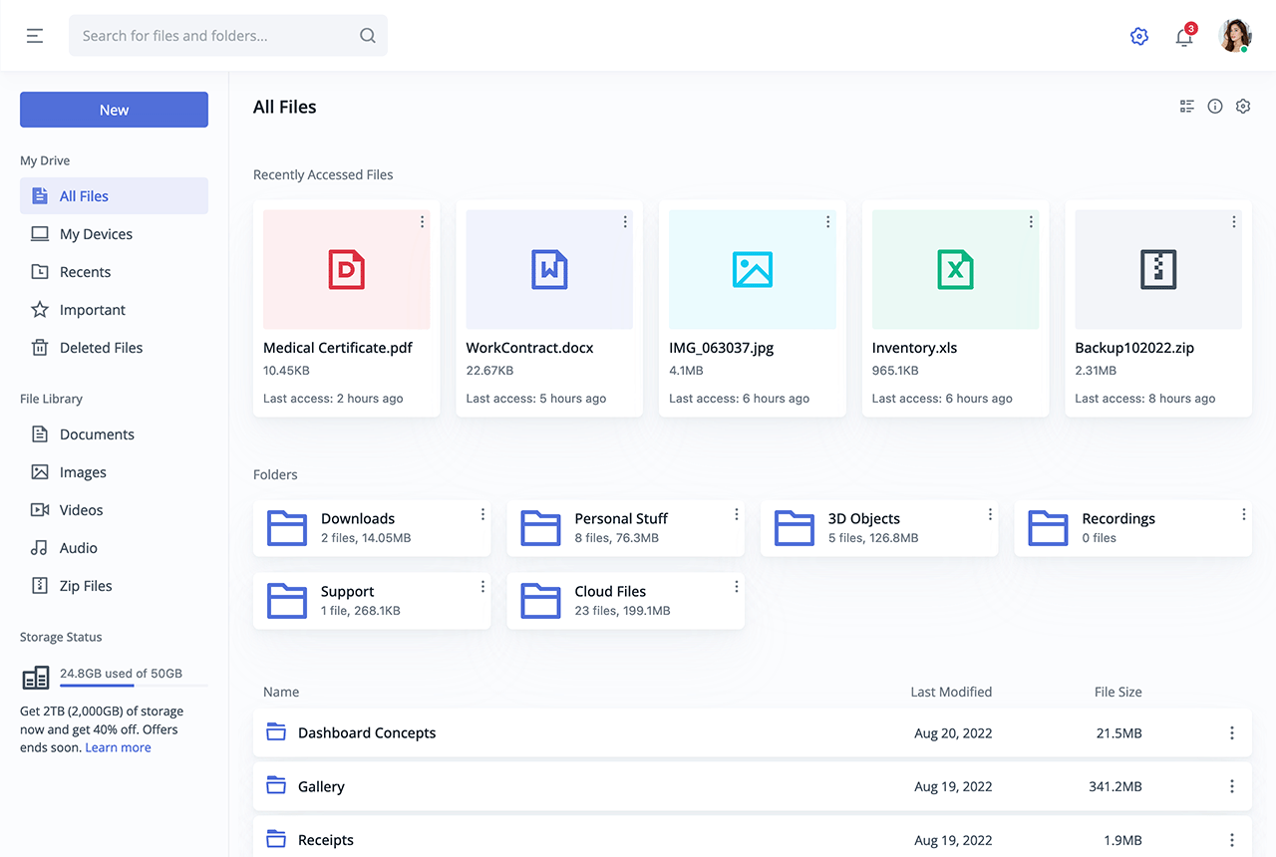
Task: Open options menu for WorkContract.docx
Action: click(x=625, y=222)
